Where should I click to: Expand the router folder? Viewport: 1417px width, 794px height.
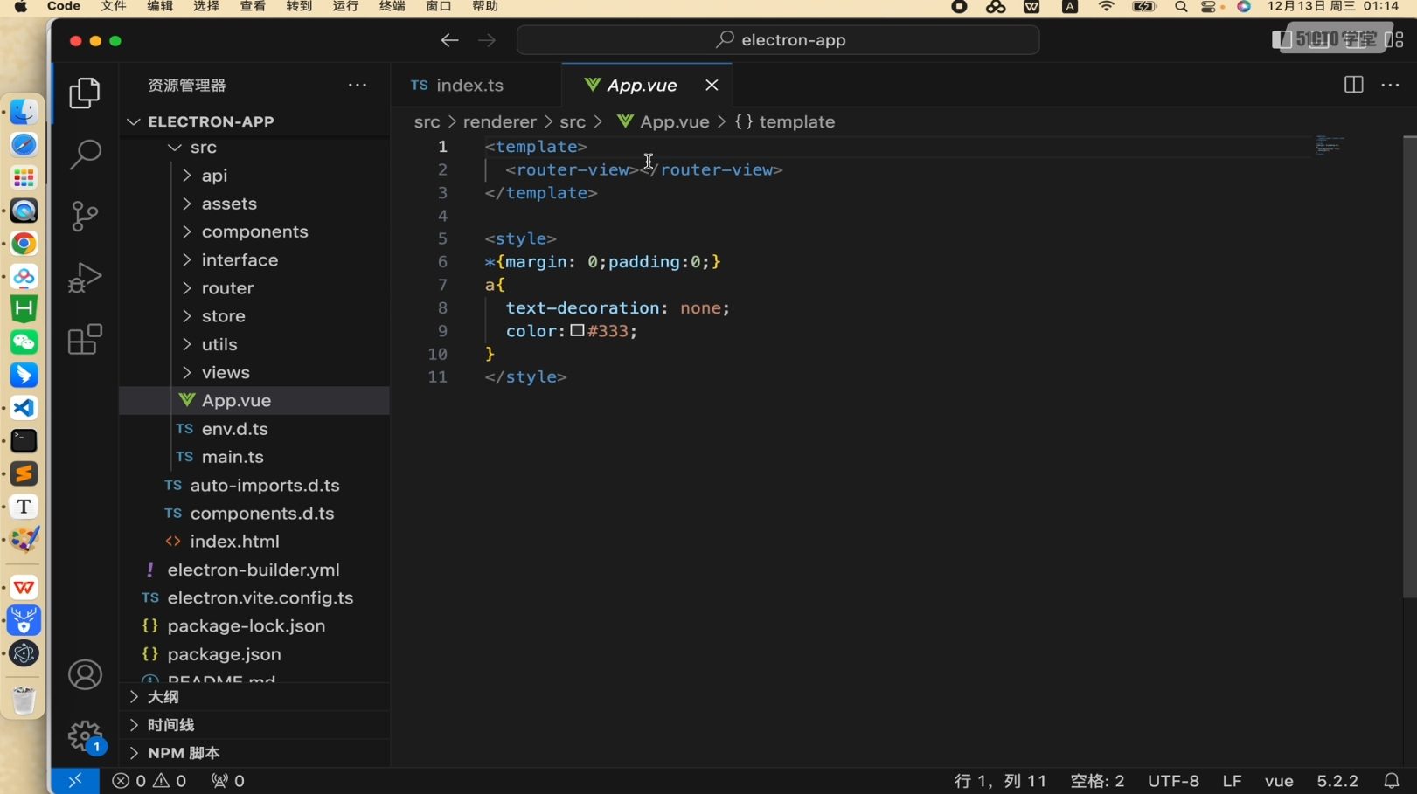(227, 288)
